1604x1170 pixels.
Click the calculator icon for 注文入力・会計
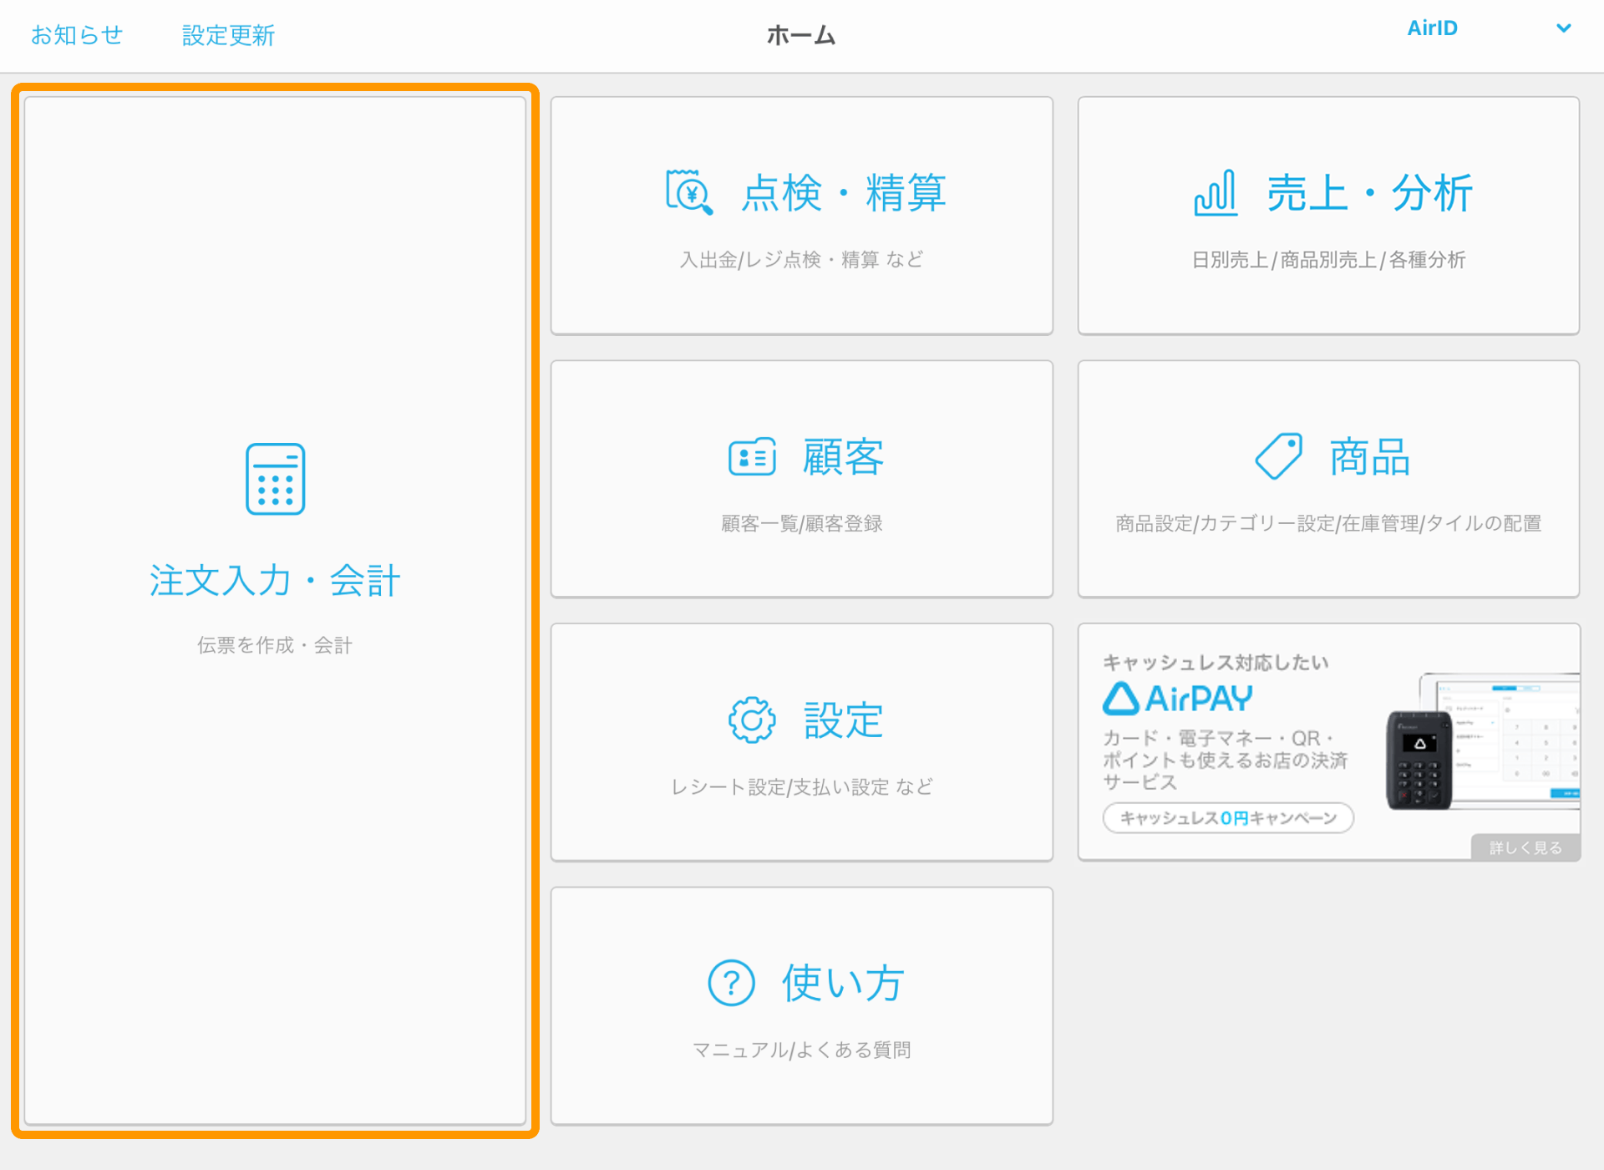pyautogui.click(x=275, y=479)
